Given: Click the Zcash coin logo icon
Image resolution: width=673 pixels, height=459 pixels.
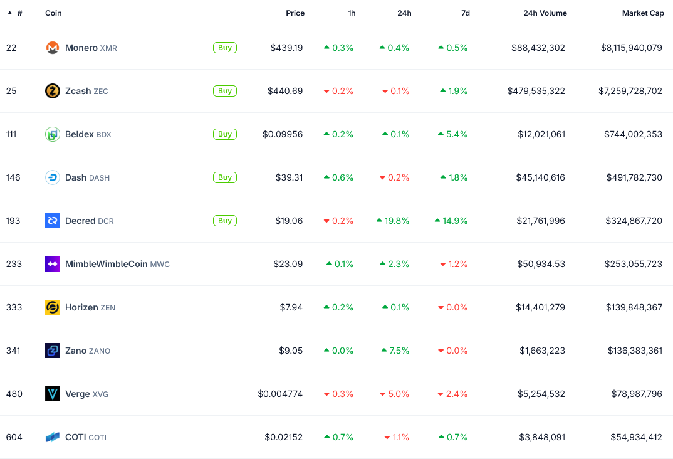Looking at the screenshot, I should (53, 91).
